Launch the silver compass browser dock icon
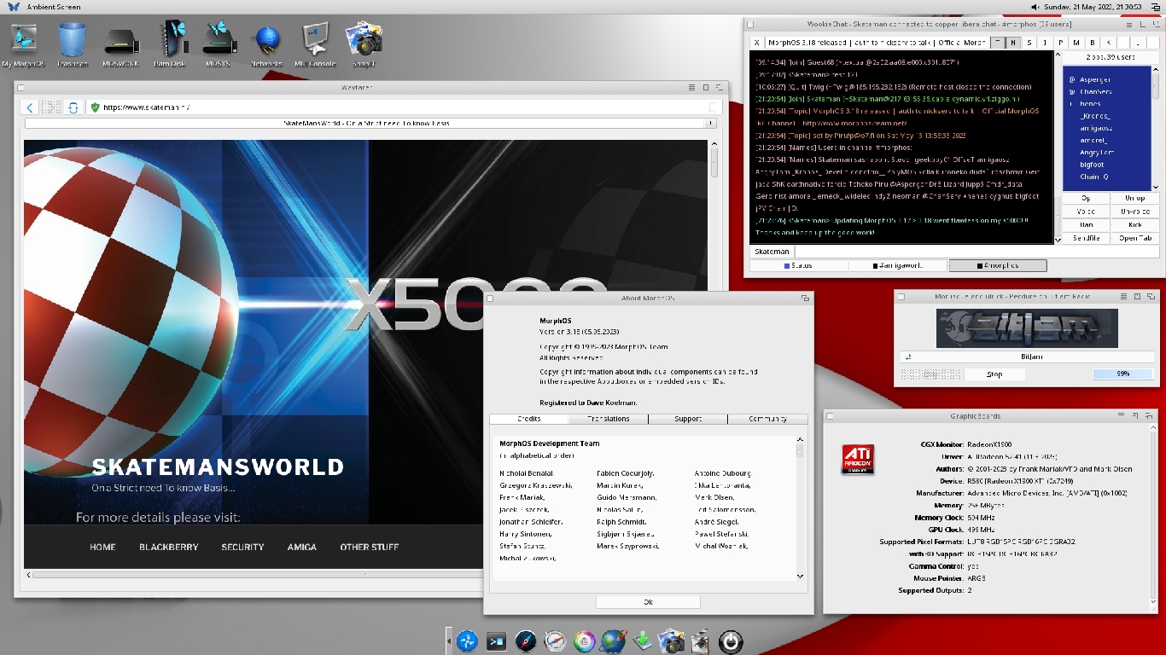 coord(555,641)
